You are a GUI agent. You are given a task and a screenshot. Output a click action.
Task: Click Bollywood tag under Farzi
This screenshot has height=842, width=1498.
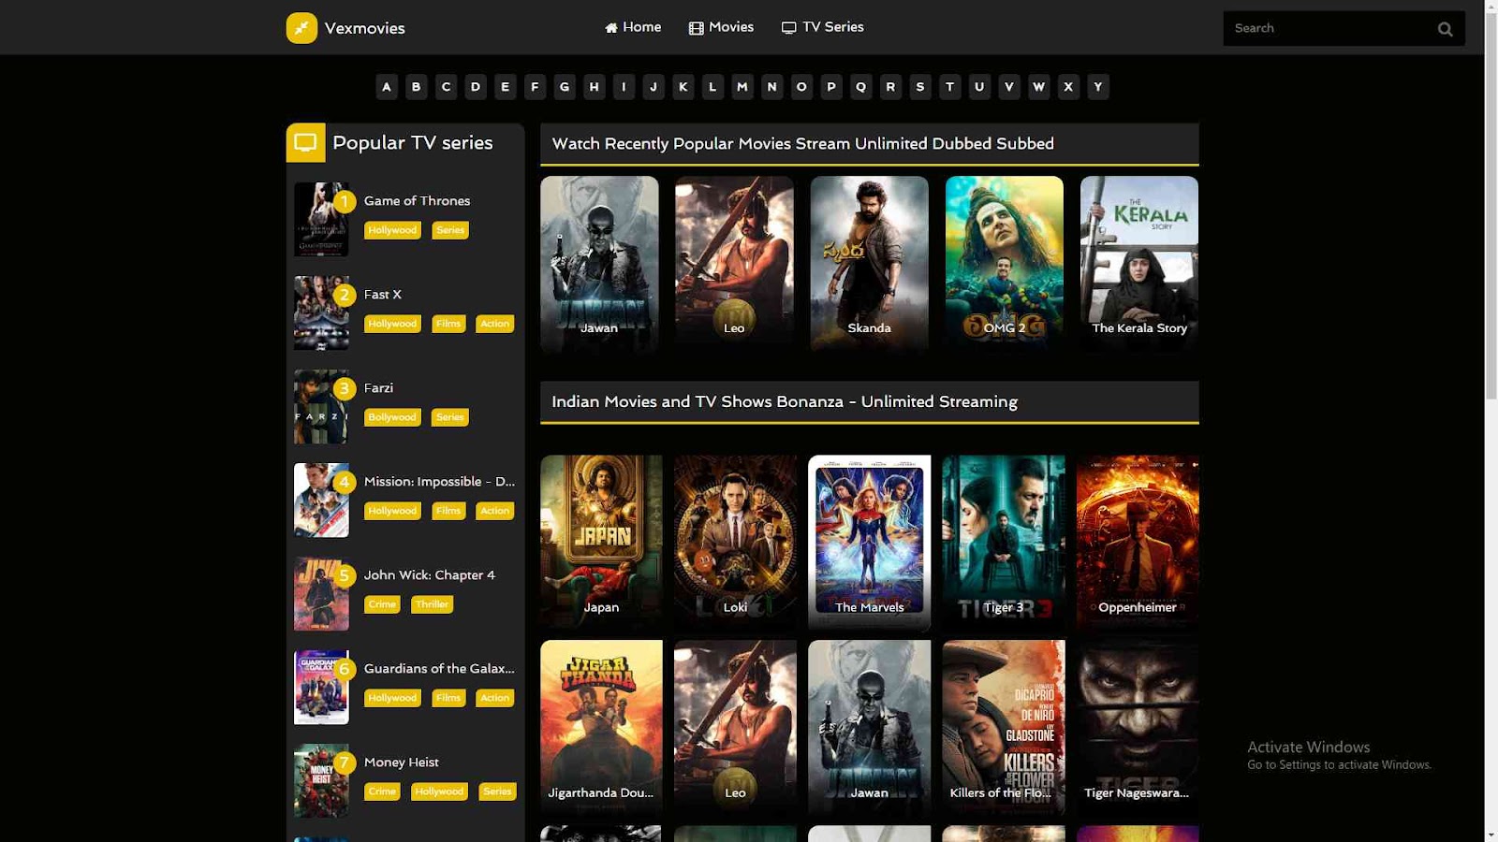[x=392, y=417]
